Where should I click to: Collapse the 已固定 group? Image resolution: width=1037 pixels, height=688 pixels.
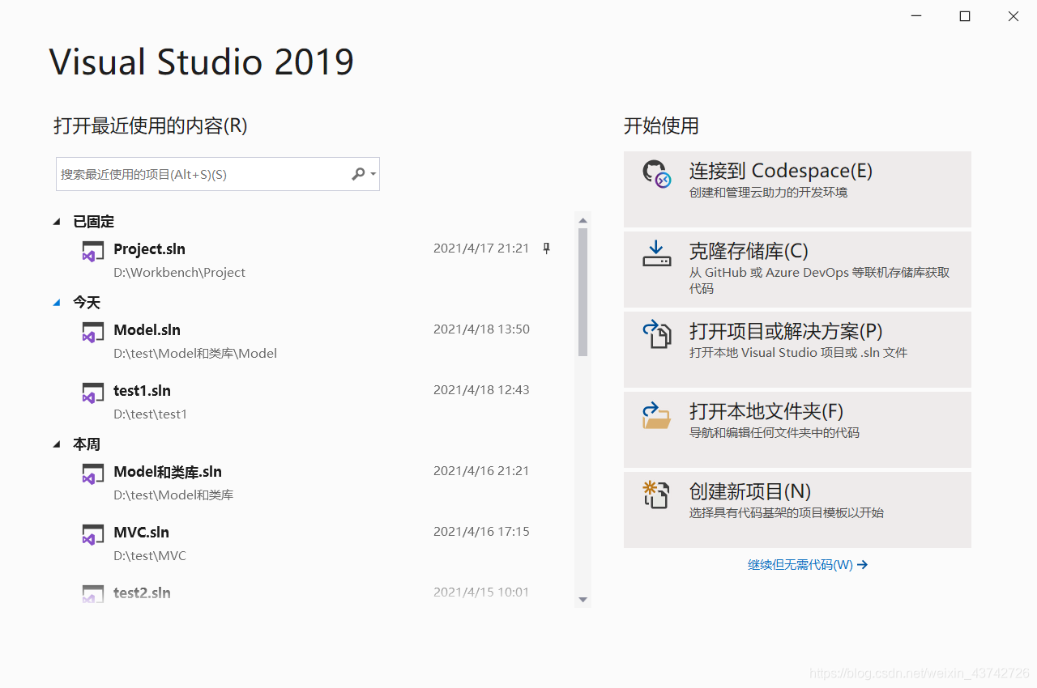[56, 221]
